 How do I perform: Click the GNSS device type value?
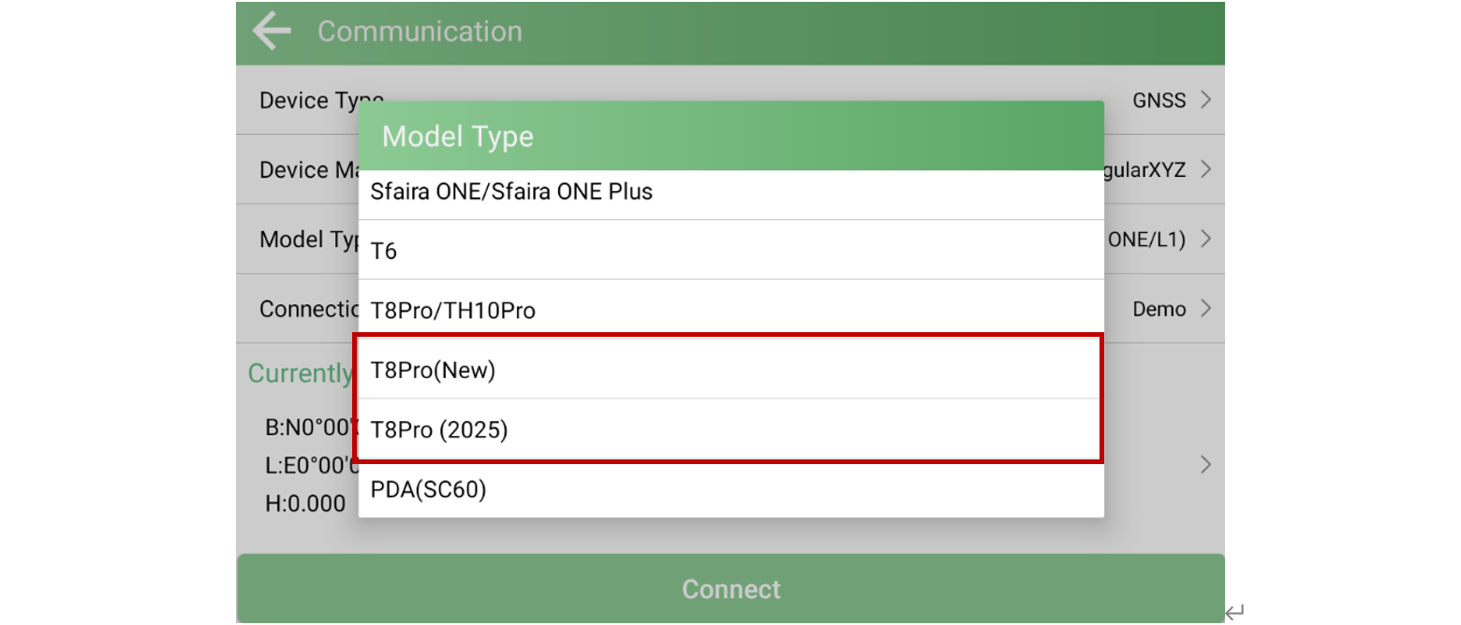(x=1158, y=100)
